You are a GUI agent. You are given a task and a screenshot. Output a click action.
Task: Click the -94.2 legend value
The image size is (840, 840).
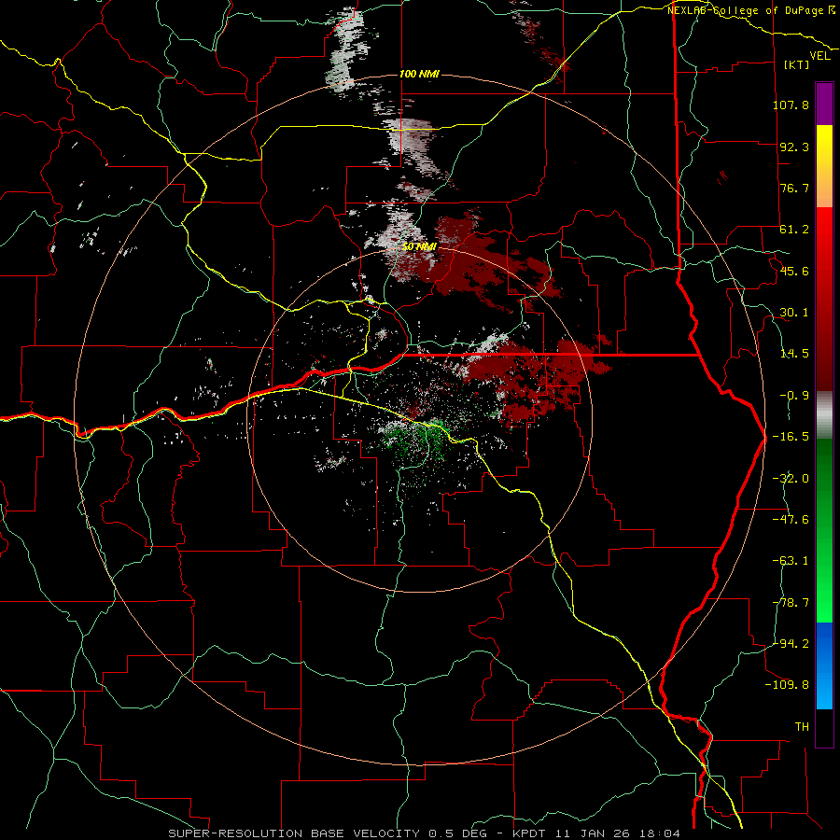tap(791, 643)
